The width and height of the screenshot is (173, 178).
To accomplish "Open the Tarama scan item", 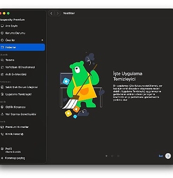I will click(22, 60).
